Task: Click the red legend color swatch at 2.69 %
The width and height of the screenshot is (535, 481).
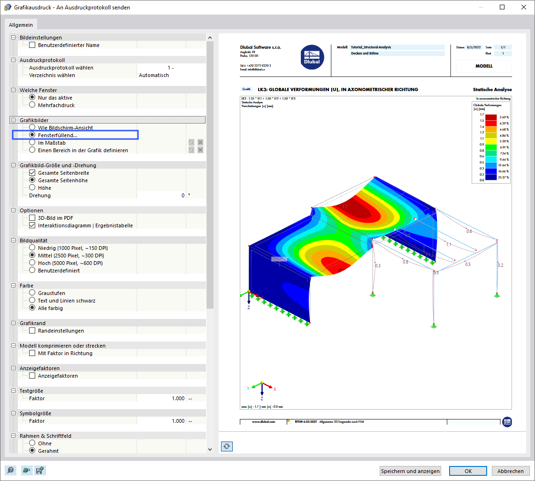Action: click(x=491, y=117)
